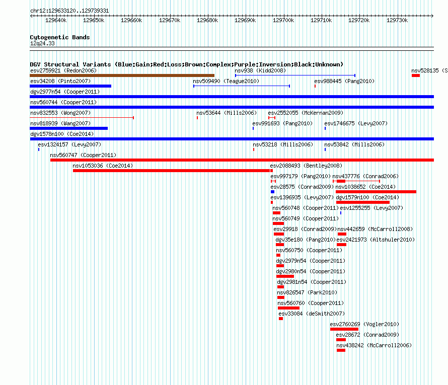Click nsv560748 (Cooper2011) label
This screenshot has height=385, width=448.
coord(306,208)
